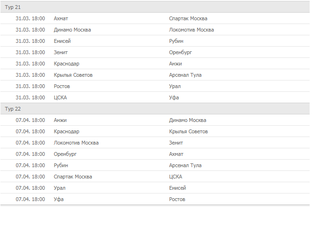Select Арсенал Тула away team in Тур 21

[x=185, y=75]
